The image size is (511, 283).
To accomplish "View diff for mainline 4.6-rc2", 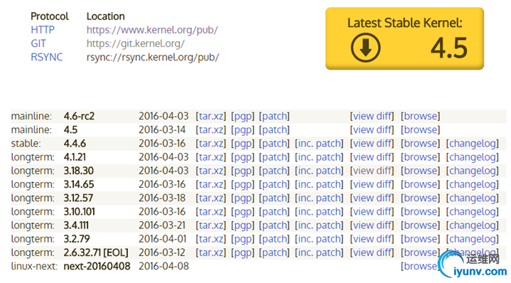I will (x=372, y=116).
